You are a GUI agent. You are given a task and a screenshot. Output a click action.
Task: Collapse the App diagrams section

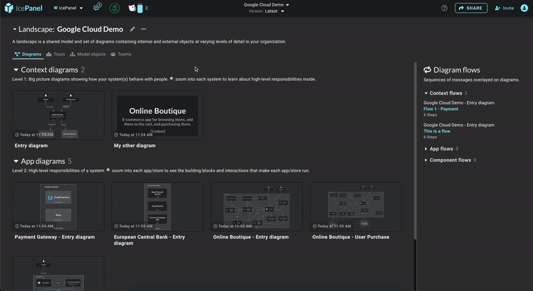click(x=15, y=161)
